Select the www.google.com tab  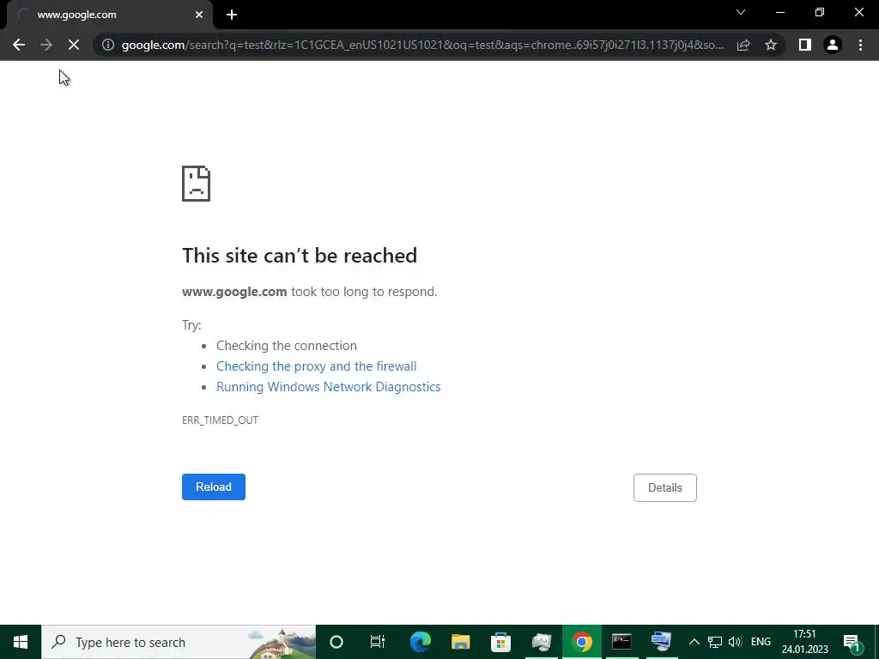[109, 15]
